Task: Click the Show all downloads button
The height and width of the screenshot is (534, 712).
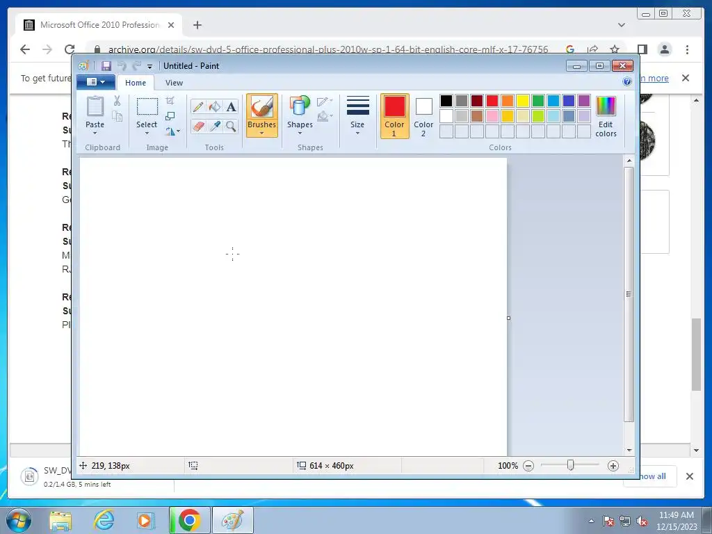Action: pos(652,476)
